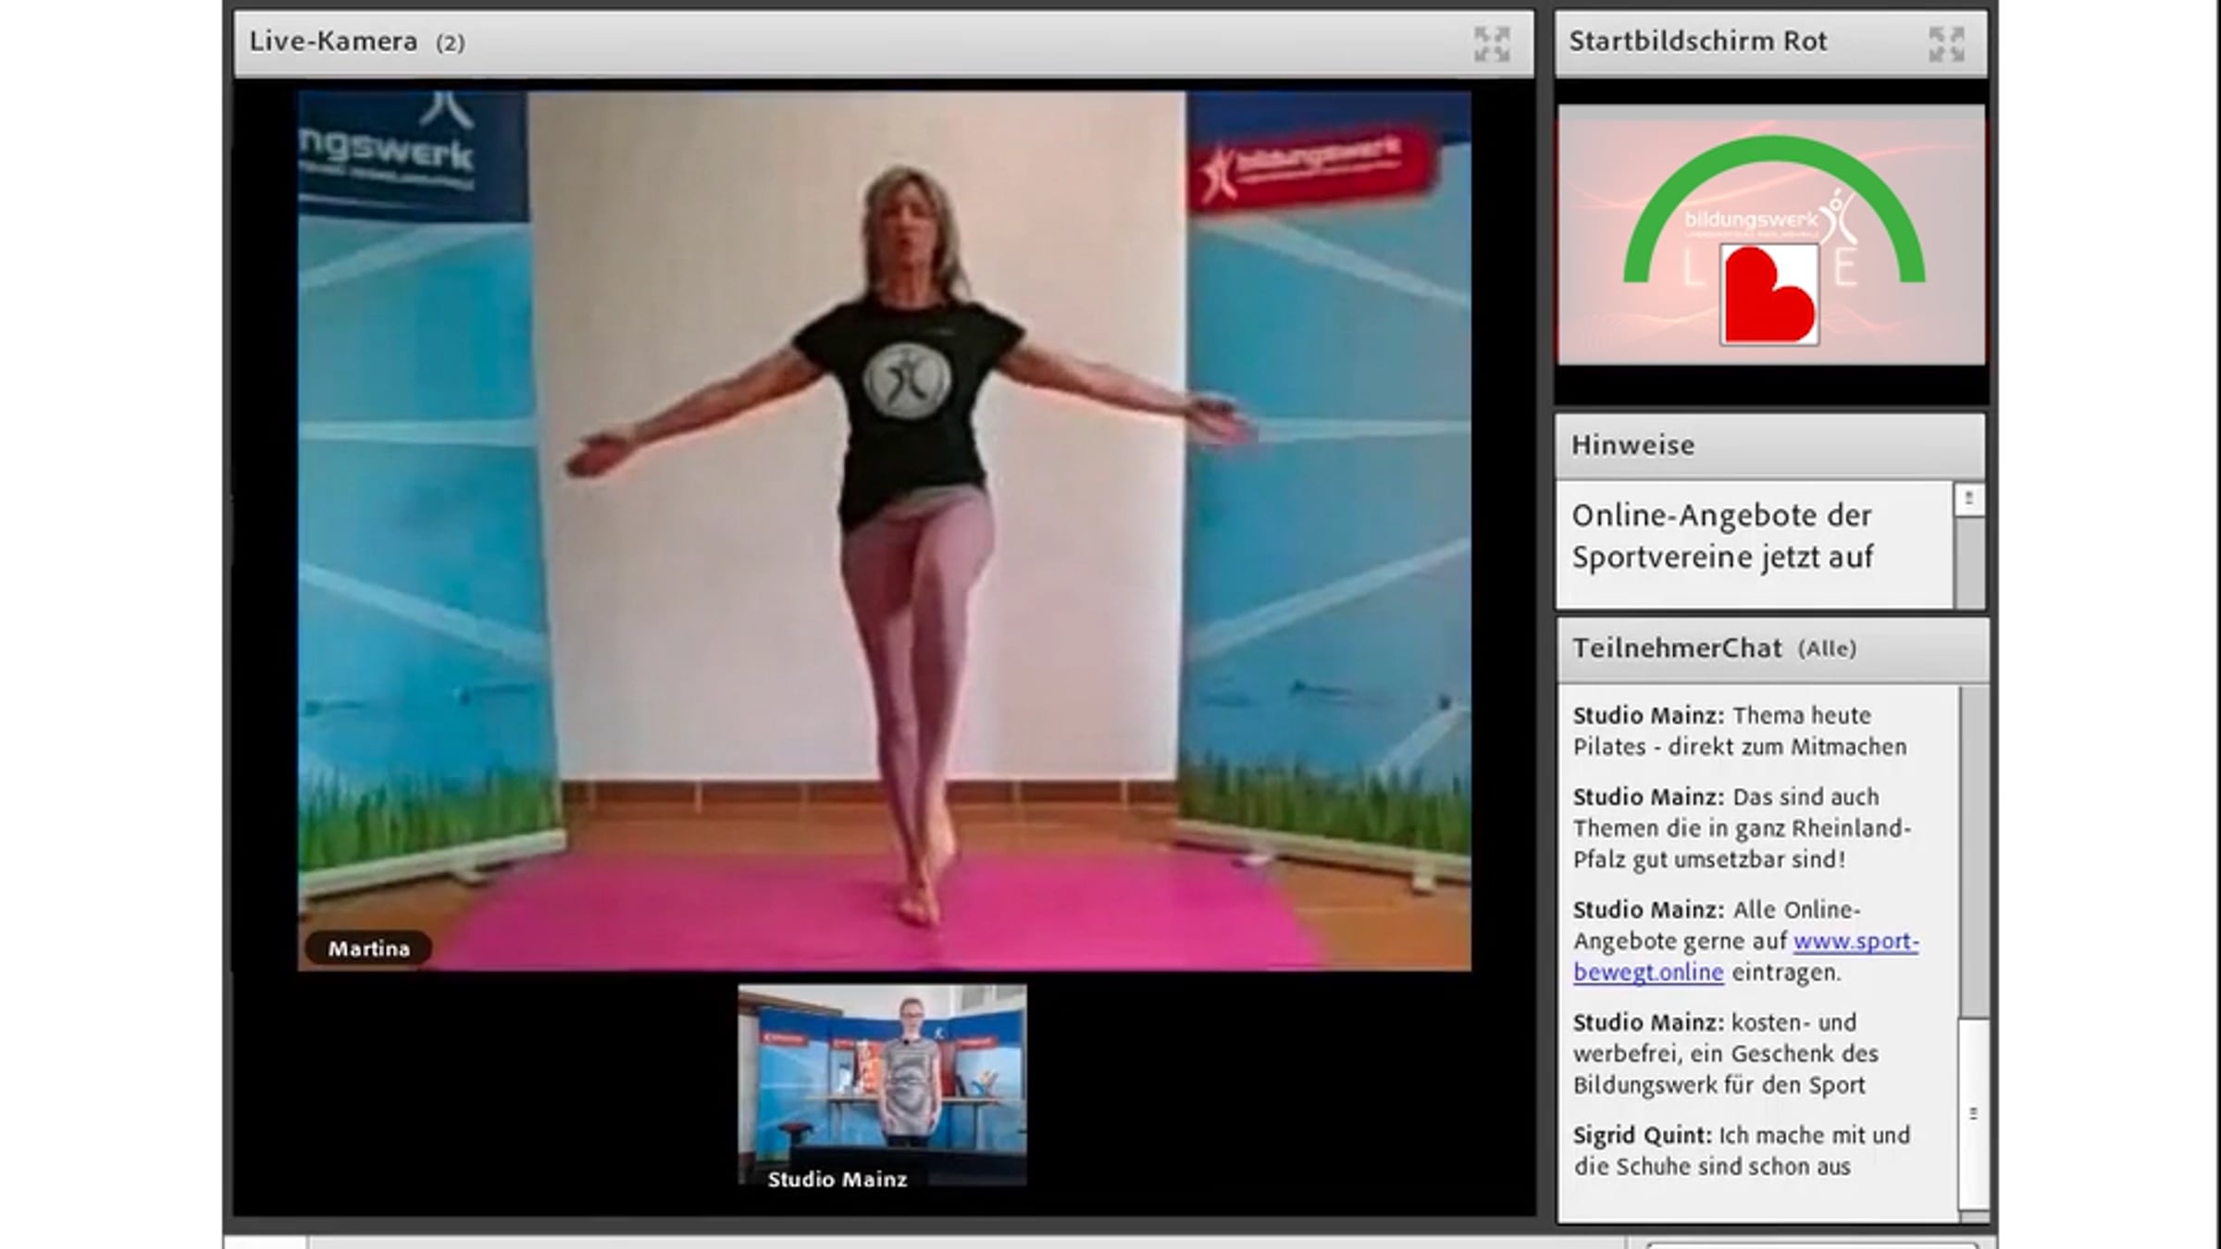
Task: Click the Online-Angebote der Sportvereine note text
Action: tap(1721, 536)
